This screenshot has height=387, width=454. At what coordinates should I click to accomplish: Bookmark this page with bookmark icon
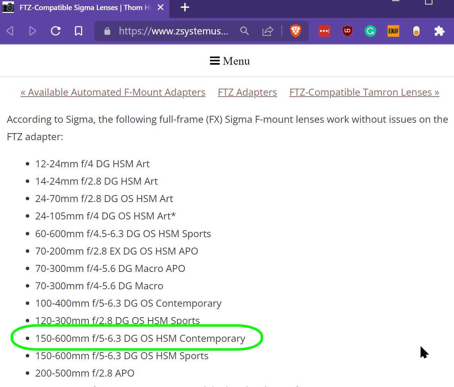click(79, 31)
